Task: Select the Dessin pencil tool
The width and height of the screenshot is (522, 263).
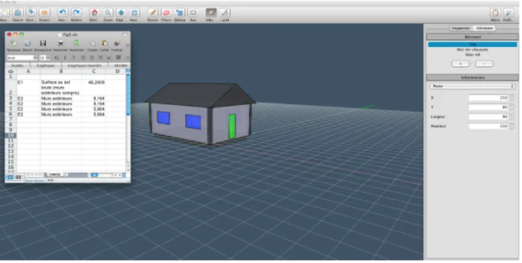Action: click(x=153, y=13)
